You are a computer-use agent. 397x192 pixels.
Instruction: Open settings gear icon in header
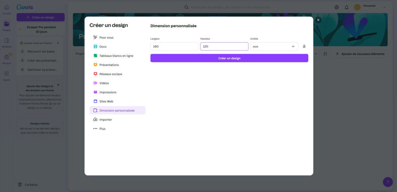[x=337, y=7]
